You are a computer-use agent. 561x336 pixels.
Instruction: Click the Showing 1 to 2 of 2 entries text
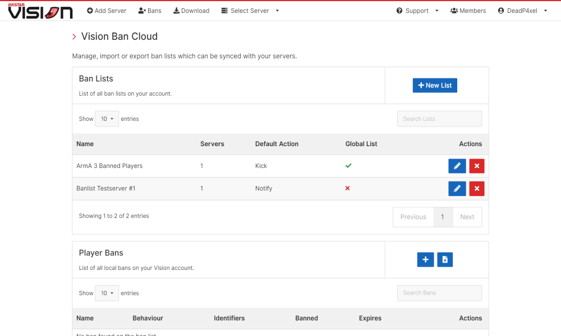pos(114,216)
